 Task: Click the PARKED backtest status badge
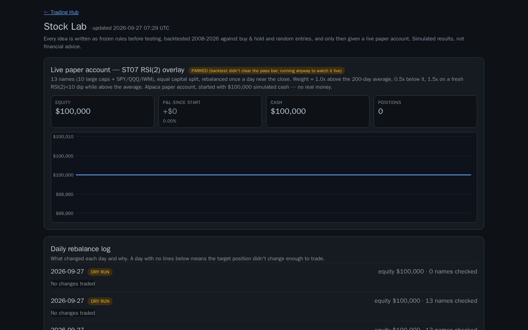(266, 71)
